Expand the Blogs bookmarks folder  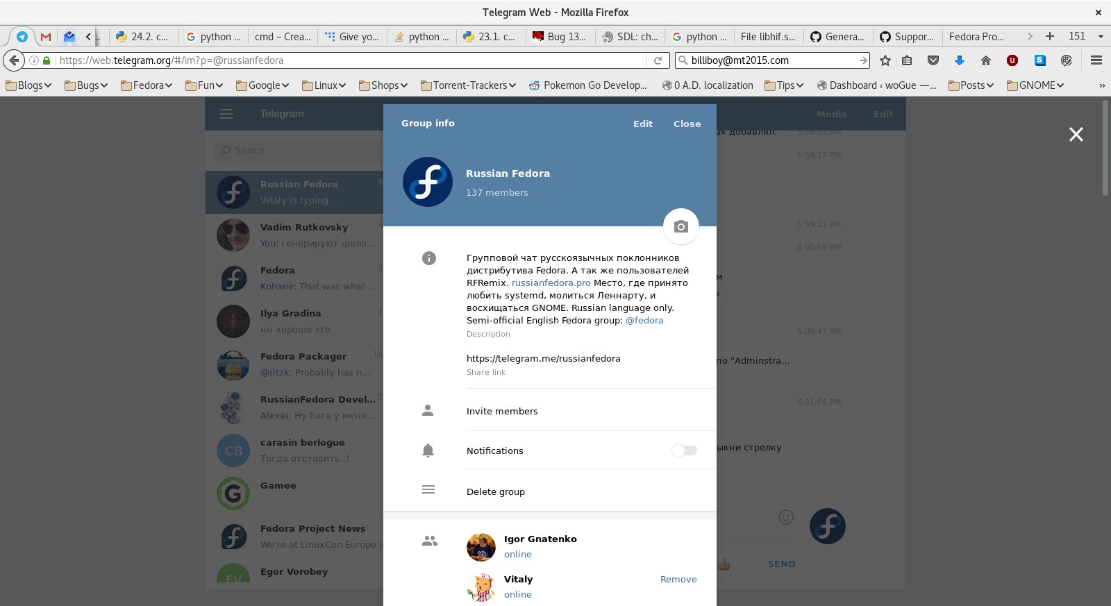point(28,85)
